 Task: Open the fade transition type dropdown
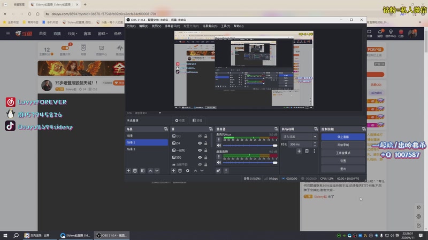(299, 137)
